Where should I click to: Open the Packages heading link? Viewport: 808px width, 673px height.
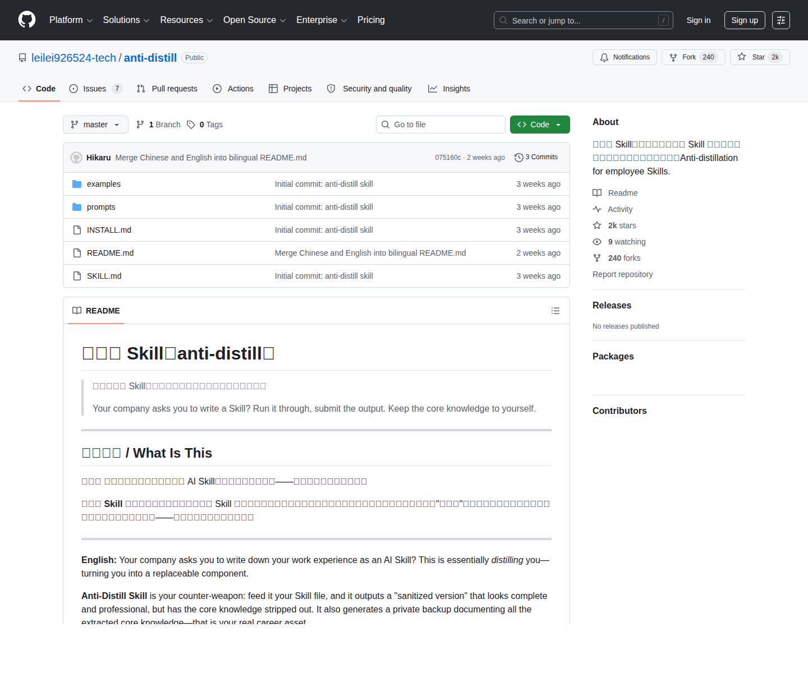tap(613, 356)
